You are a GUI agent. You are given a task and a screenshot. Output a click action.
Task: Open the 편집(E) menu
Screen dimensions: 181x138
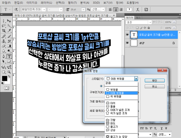click(19, 3)
